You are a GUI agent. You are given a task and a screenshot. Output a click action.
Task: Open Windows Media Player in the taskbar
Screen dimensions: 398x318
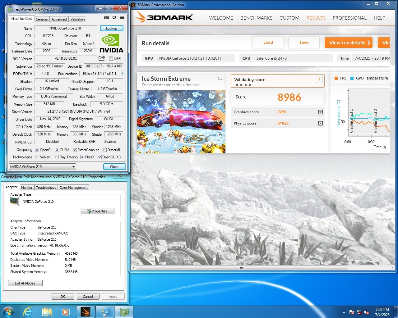[x=66, y=312]
